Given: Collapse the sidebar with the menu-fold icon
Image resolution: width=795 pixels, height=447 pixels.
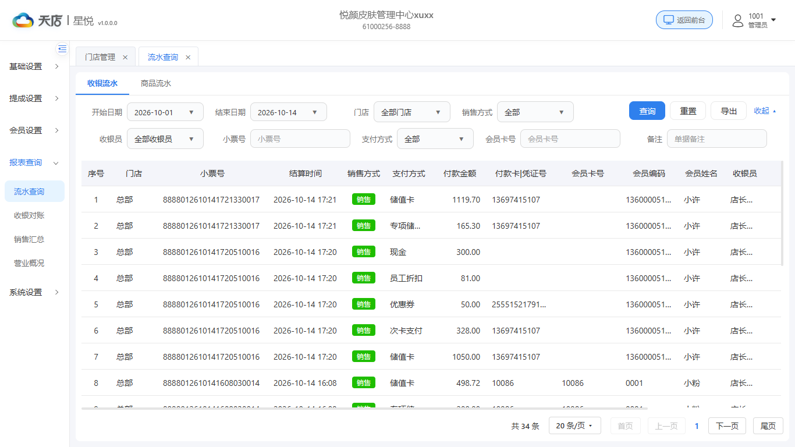Looking at the screenshot, I should 62,49.
